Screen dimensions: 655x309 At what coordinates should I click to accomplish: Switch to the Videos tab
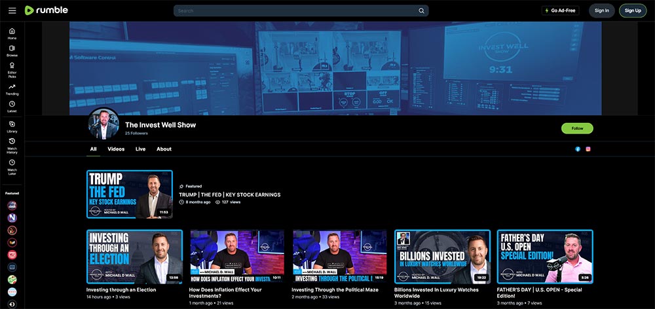coord(116,149)
